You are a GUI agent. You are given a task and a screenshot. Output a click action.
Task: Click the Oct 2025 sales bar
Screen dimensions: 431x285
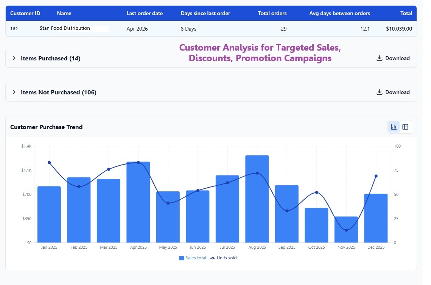[x=316, y=225]
